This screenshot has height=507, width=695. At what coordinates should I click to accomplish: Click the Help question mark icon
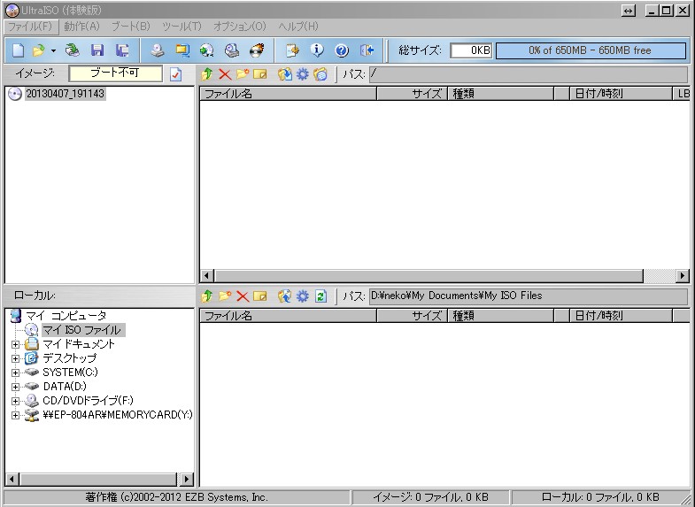pos(342,50)
